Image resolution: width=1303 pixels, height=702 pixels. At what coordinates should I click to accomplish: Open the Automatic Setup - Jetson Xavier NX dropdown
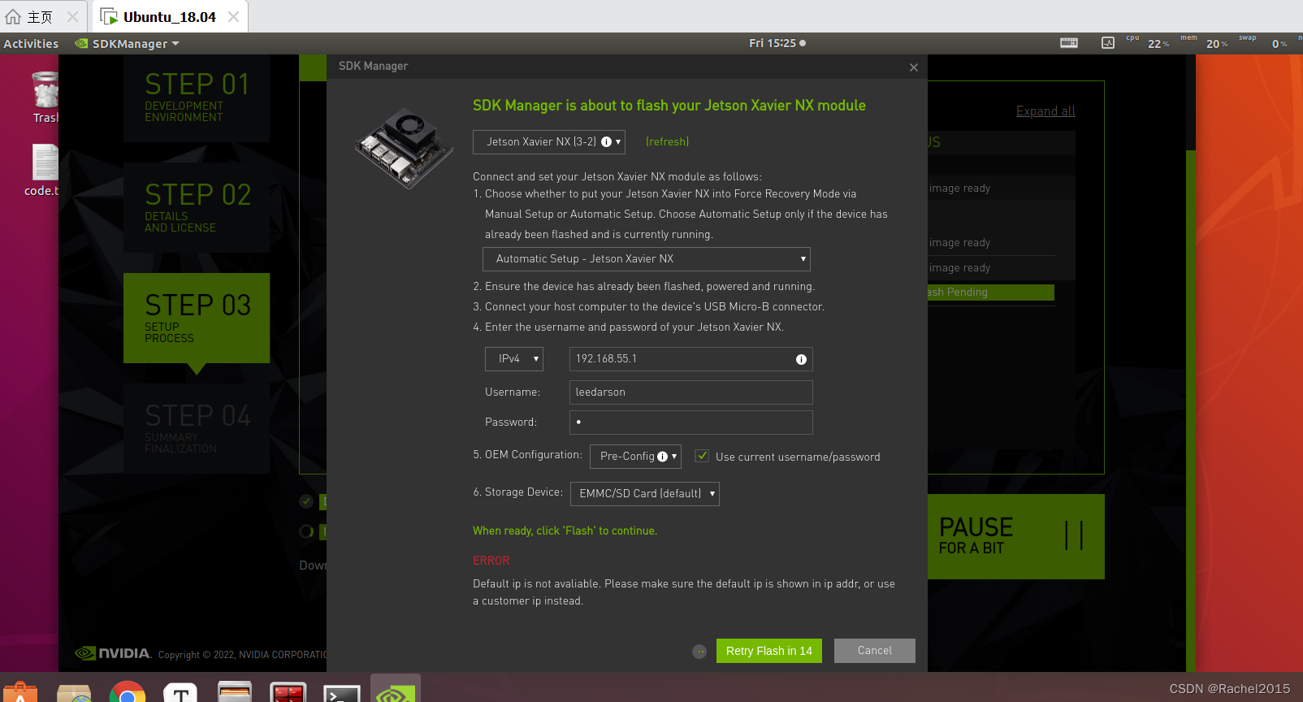[x=647, y=259]
